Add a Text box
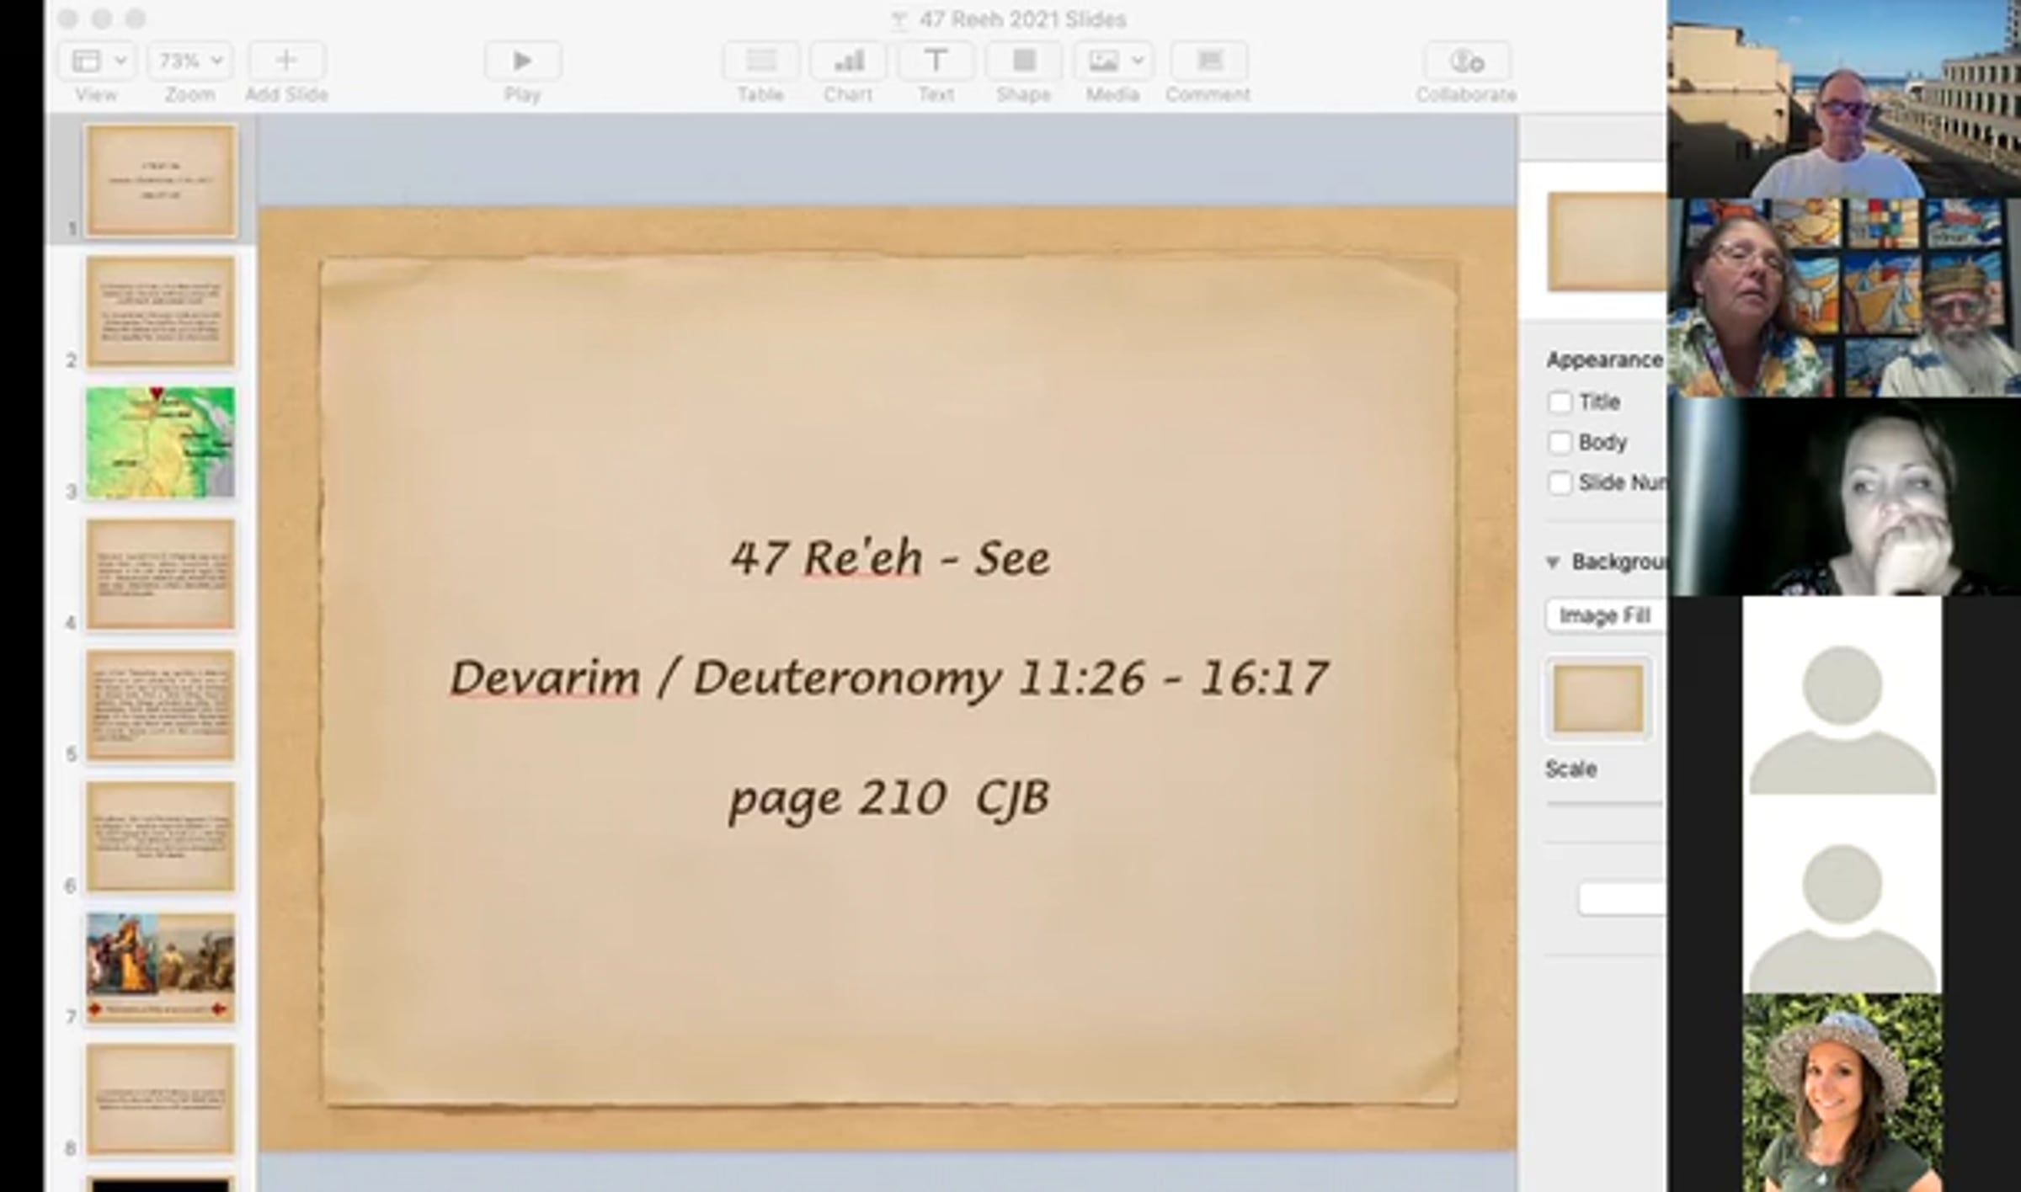 pyautogui.click(x=936, y=61)
